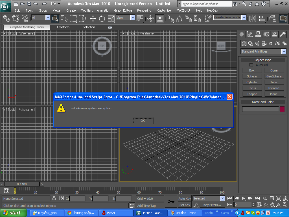
Task: Activate the Select Object tool
Action: pyautogui.click(x=55, y=18)
